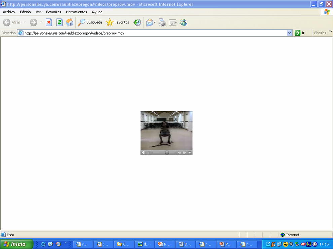Expand the Vínculos links chevron

[x=330, y=32]
